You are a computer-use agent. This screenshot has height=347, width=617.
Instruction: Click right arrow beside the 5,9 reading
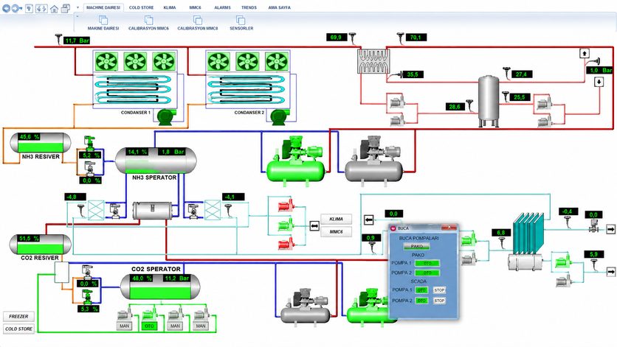click(610, 271)
